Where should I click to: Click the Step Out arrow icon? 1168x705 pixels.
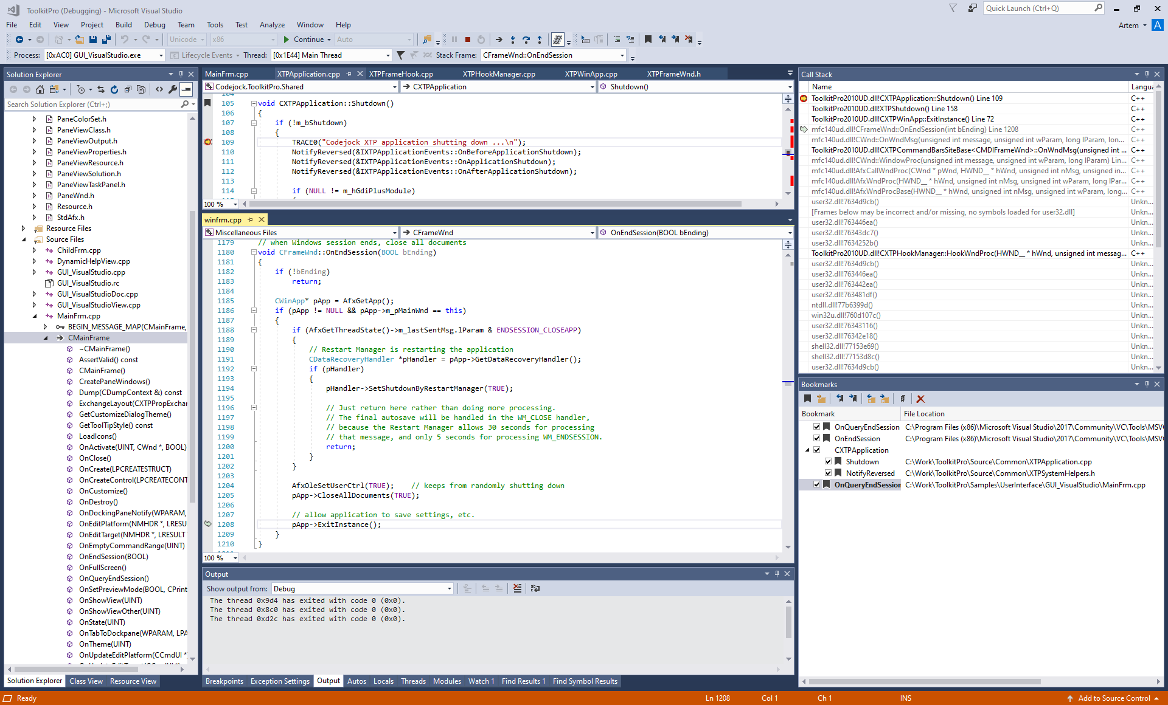(x=540, y=40)
